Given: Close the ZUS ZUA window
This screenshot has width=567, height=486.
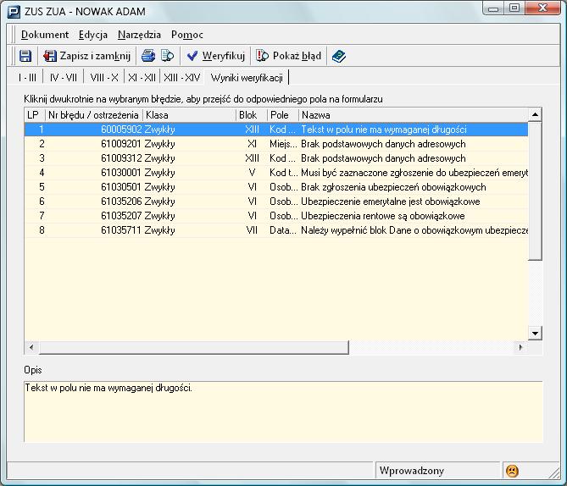Looking at the screenshot, I should pos(542,8).
